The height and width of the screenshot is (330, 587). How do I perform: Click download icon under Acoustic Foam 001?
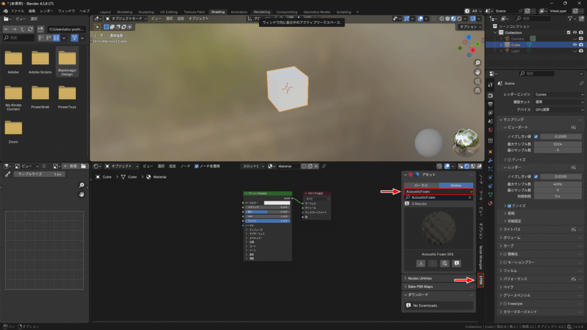pyautogui.click(x=420, y=263)
